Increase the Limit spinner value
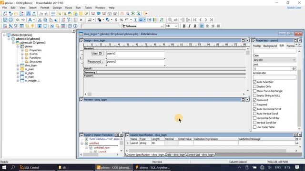305x171 pixels. point(294,67)
